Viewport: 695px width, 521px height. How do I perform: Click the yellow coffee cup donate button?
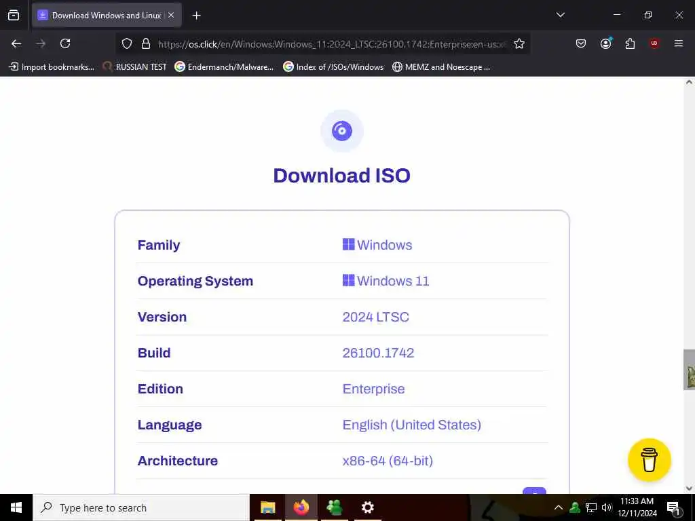click(650, 460)
